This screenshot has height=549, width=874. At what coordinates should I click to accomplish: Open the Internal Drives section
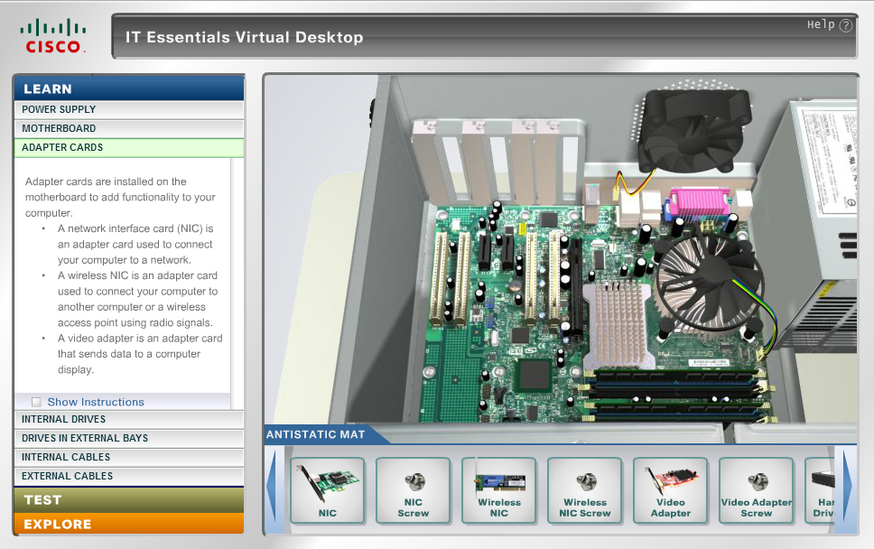[128, 419]
